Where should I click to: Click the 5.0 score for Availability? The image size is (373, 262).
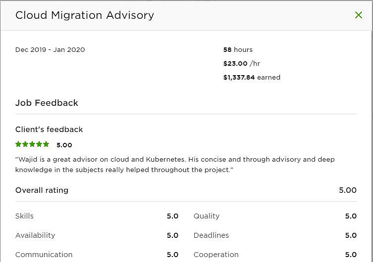tap(172, 235)
